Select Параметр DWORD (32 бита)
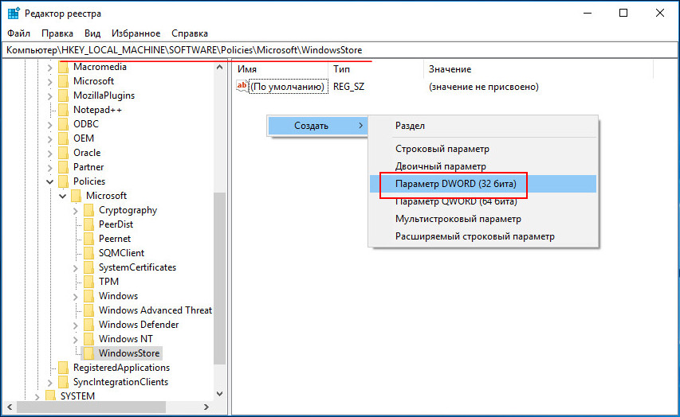Viewport: 680px width, 417px height. (483, 184)
